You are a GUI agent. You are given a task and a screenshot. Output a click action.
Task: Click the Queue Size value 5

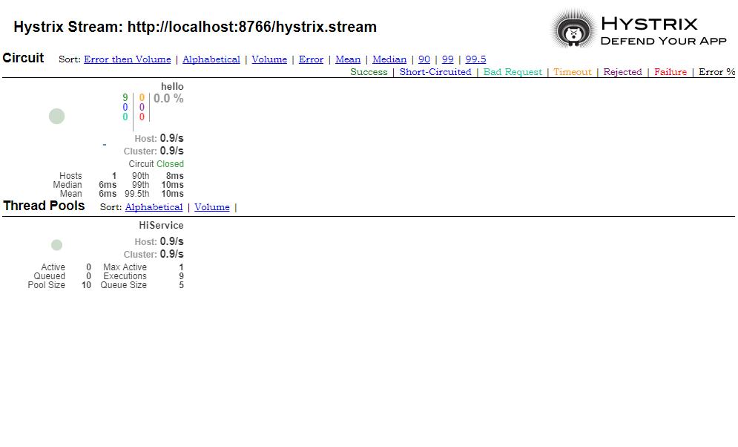tap(181, 285)
